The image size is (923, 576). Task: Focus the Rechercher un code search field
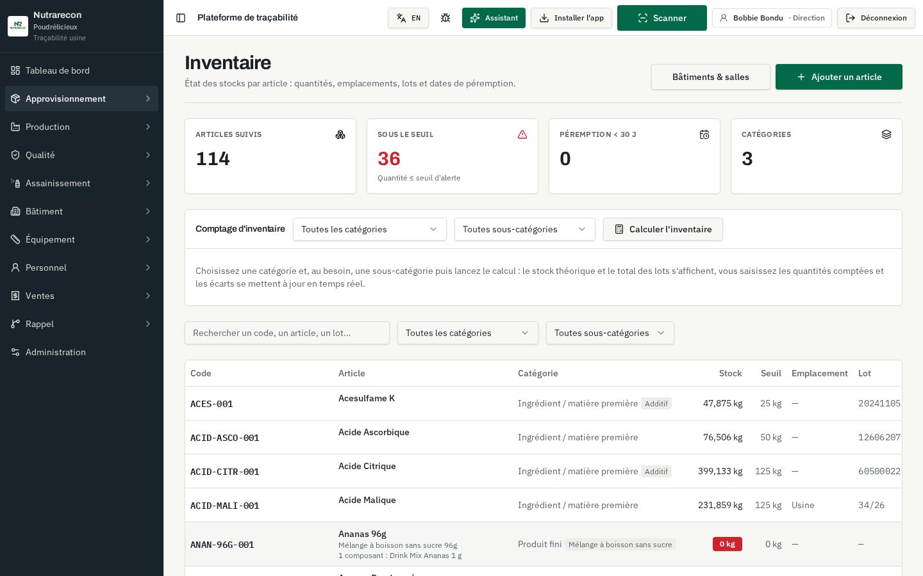pos(287,333)
